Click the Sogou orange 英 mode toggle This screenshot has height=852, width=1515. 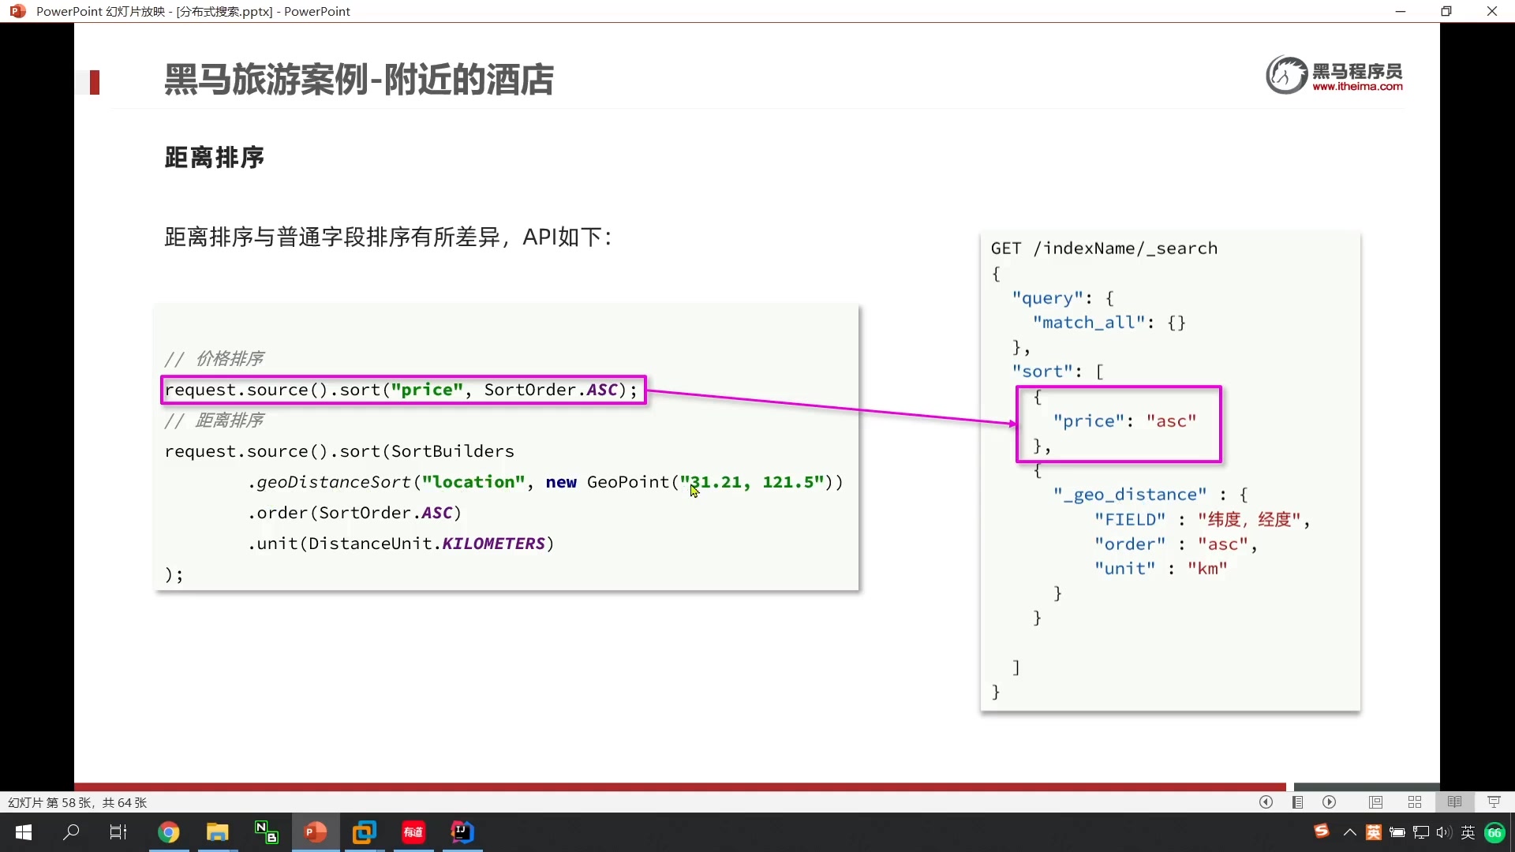[x=1374, y=832]
